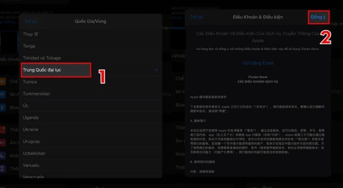Pick Uzbekistan row
Viewport: 343px width, 188px height.
pyautogui.click(x=90, y=153)
